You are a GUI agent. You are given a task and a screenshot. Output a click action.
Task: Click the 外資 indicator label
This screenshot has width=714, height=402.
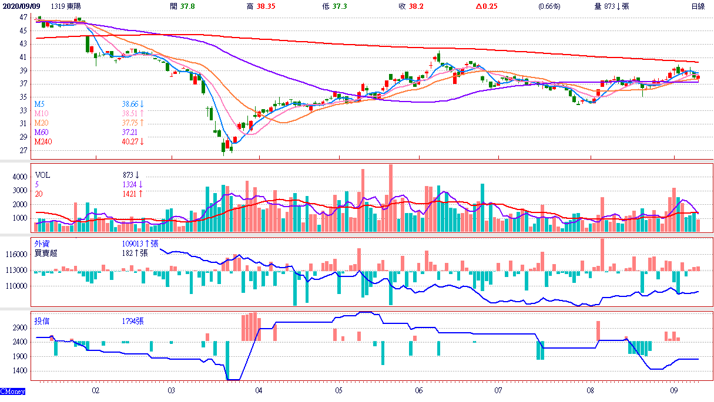[42, 243]
